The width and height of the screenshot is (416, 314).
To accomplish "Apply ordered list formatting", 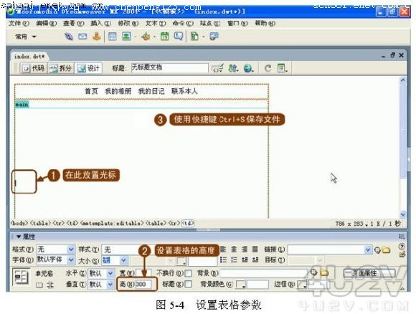I will tap(234, 260).
